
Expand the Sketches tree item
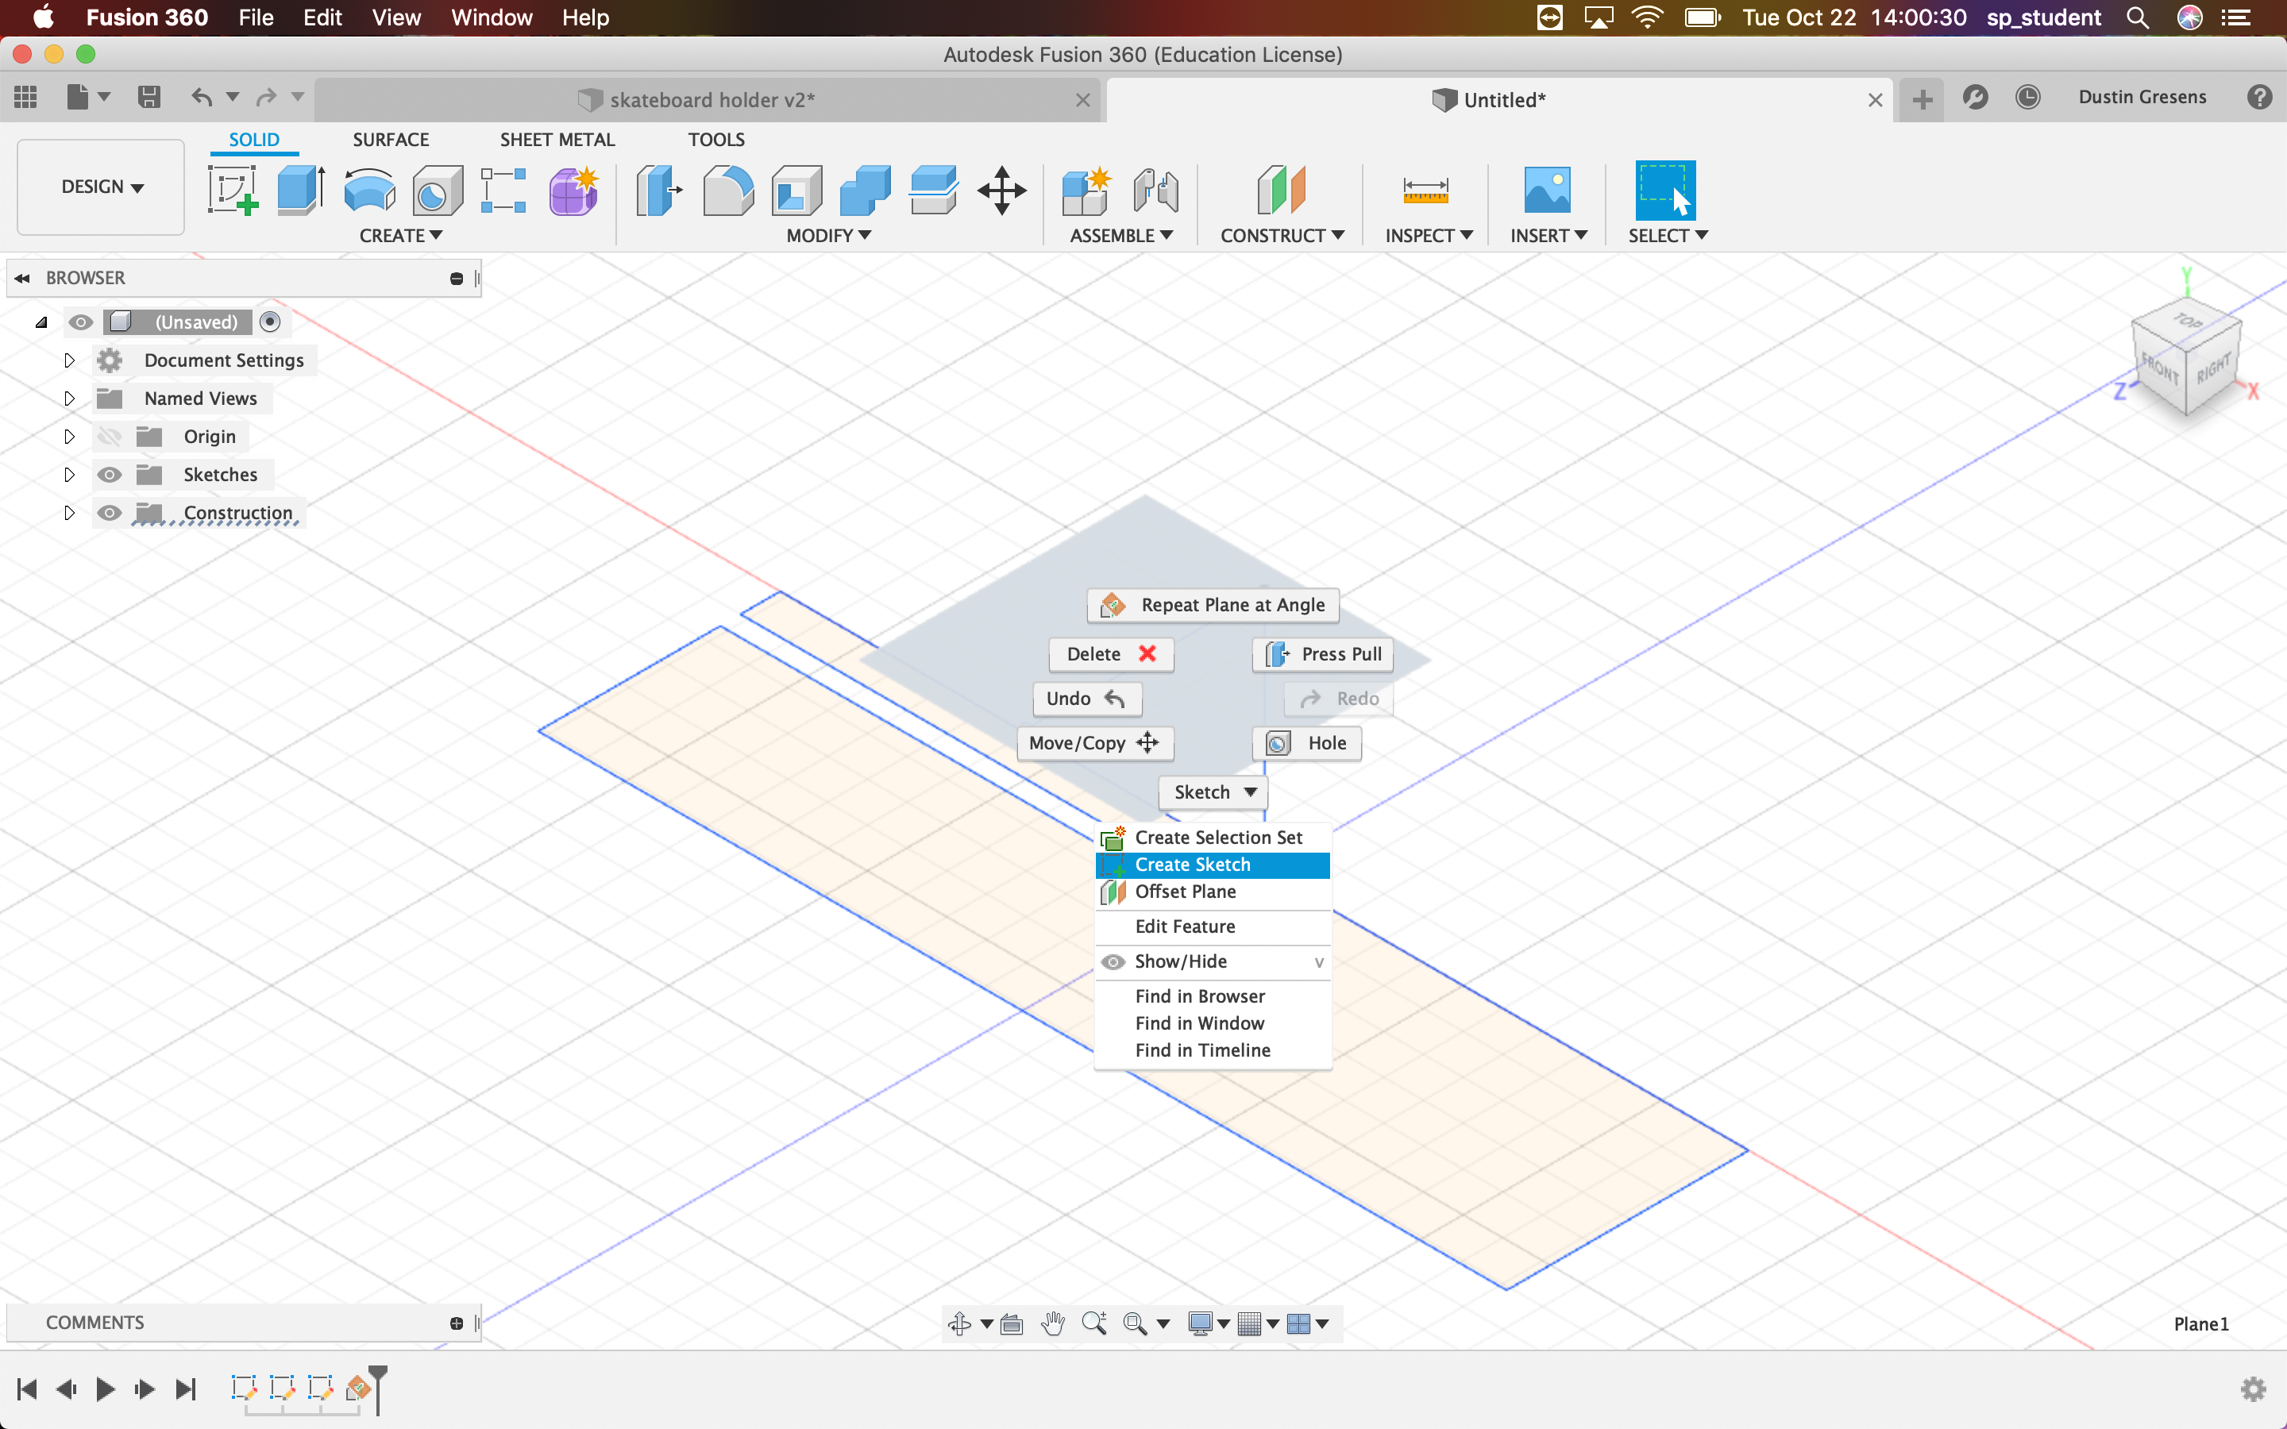[x=67, y=472]
